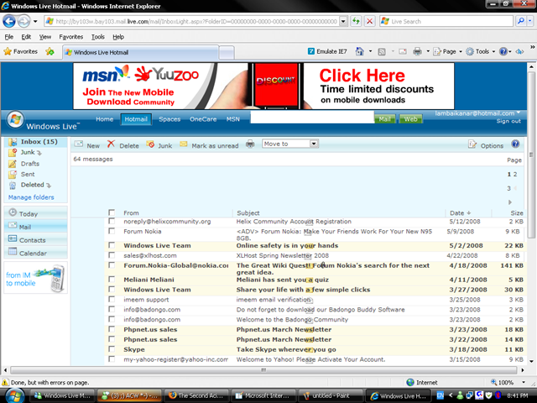Viewport: 537px width, 403px height.
Task: Click the Sign out link
Action: pyautogui.click(x=508, y=121)
